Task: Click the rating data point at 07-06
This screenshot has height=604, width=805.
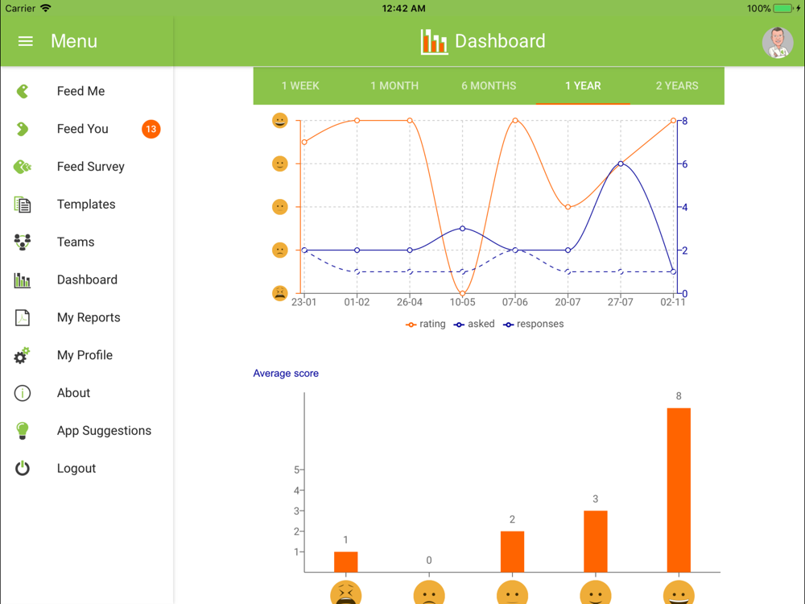Action: pyautogui.click(x=515, y=121)
